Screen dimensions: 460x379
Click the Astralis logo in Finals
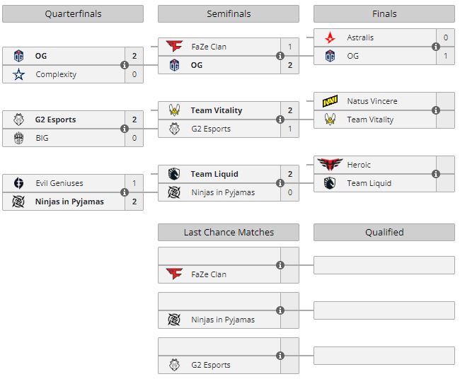tap(330, 37)
